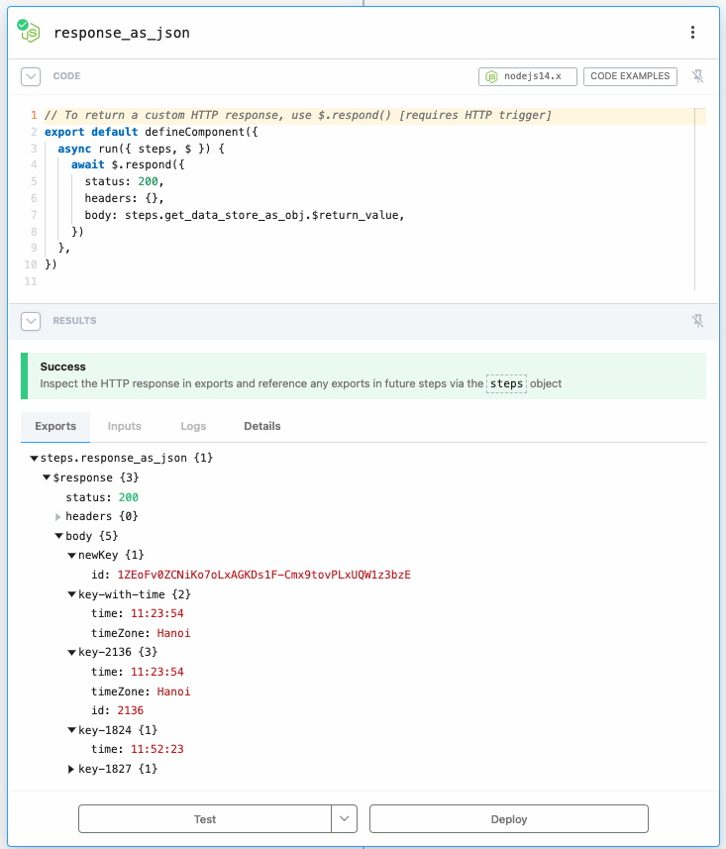Collapse the $response node

coord(46,478)
